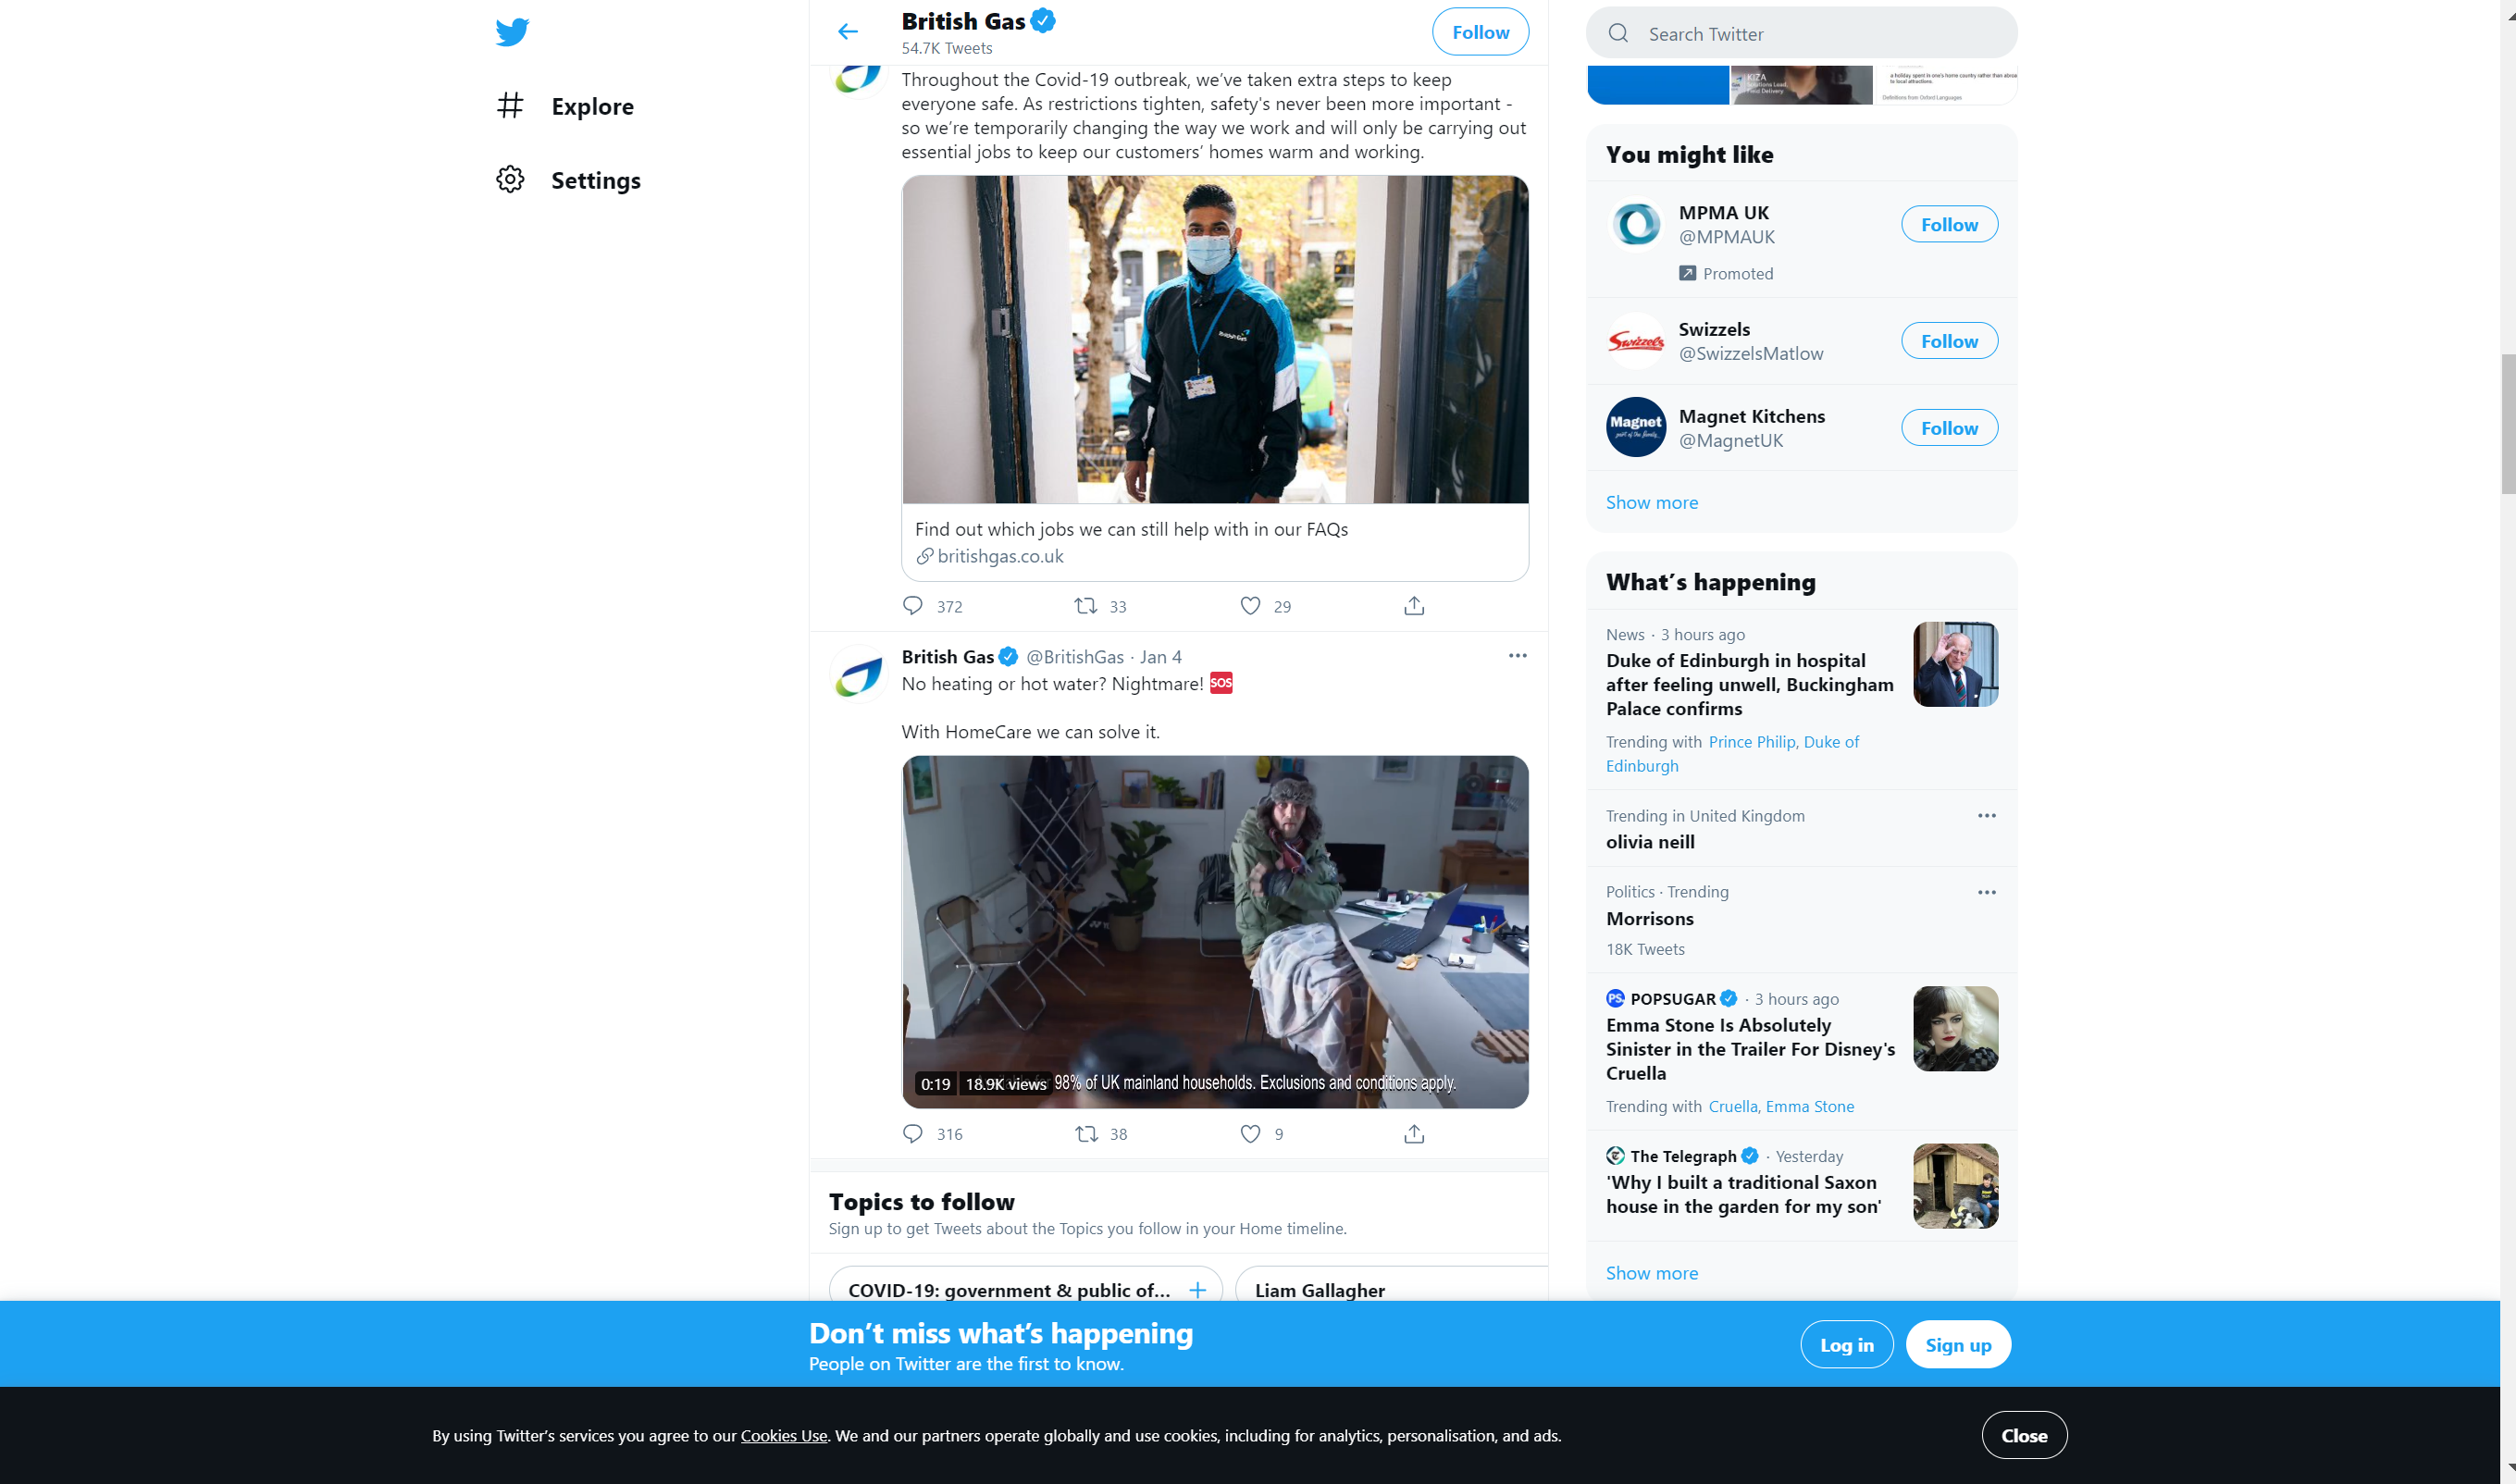Open the Cruella trailer thumbnail
Image resolution: width=2516 pixels, height=1484 pixels.
(1955, 1029)
